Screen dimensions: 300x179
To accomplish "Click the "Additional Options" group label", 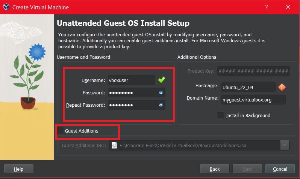I will pos(197,57).
